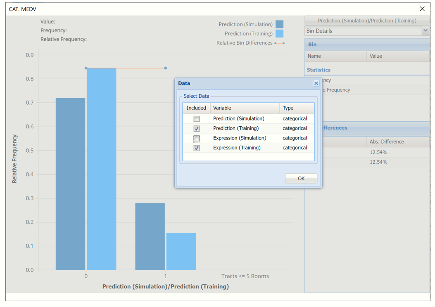Viewport: 435px width, 307px height.
Task: Select the Included column header
Action: pos(196,108)
